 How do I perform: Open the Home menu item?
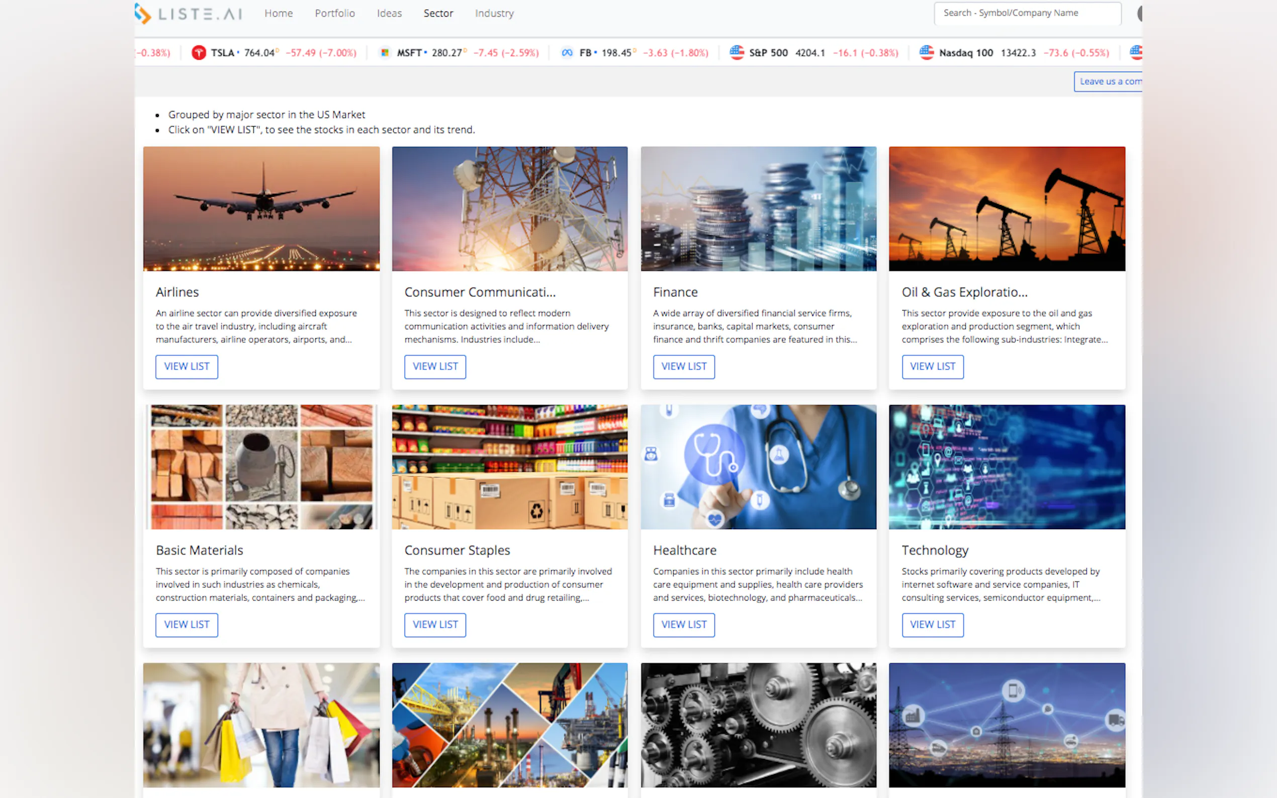click(x=278, y=13)
